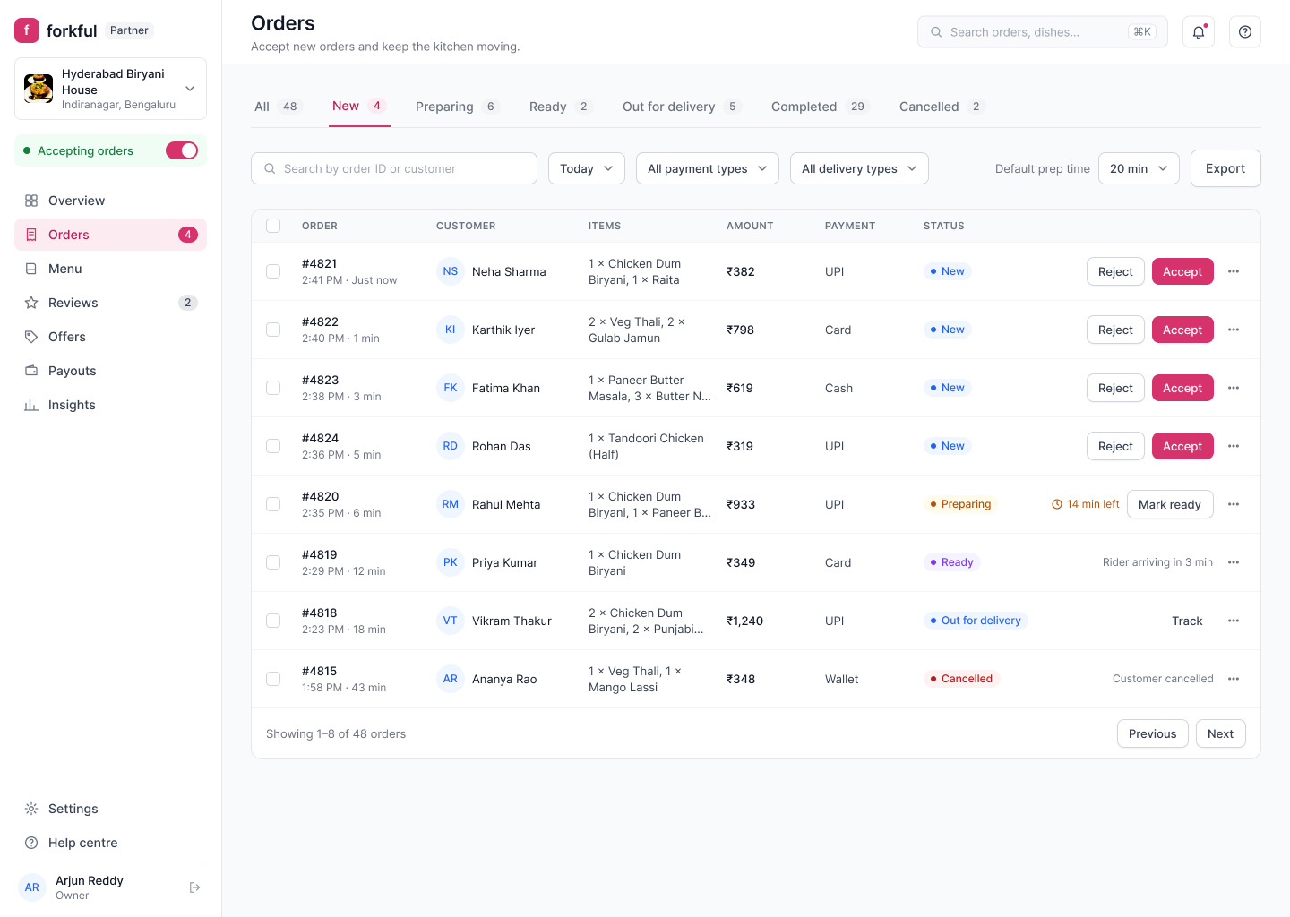Click the Menu book icon in sidebar
The height and width of the screenshot is (917, 1290).
point(31,269)
